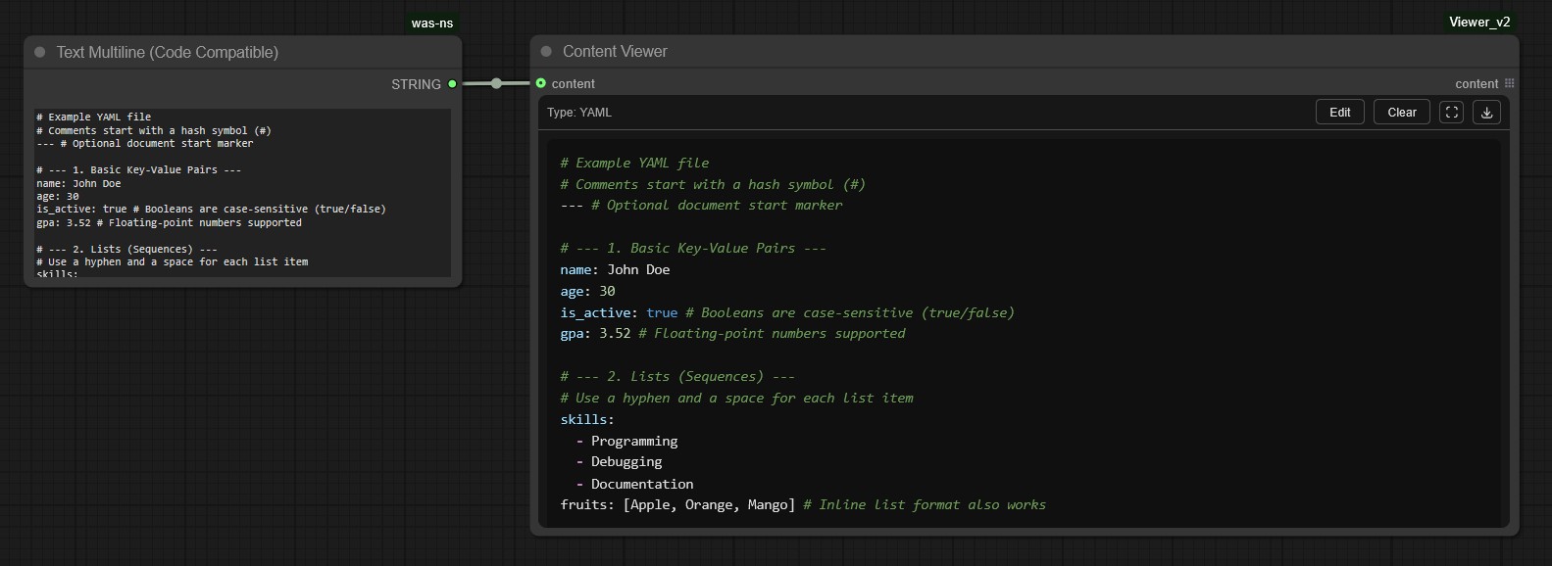
Task: Click the '- Debugging' list item
Action: [x=619, y=461]
